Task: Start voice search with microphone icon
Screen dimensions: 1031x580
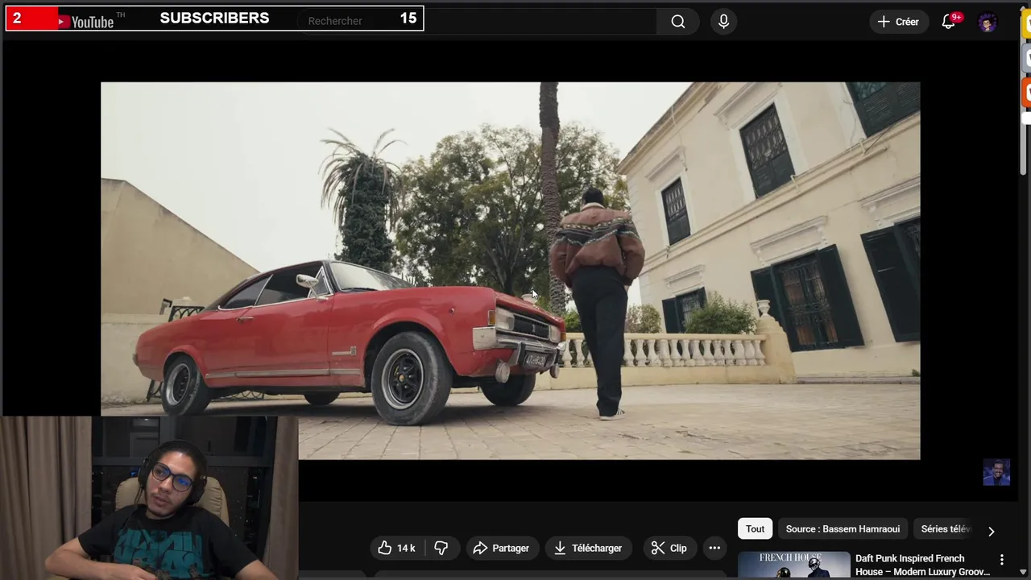Action: point(723,22)
